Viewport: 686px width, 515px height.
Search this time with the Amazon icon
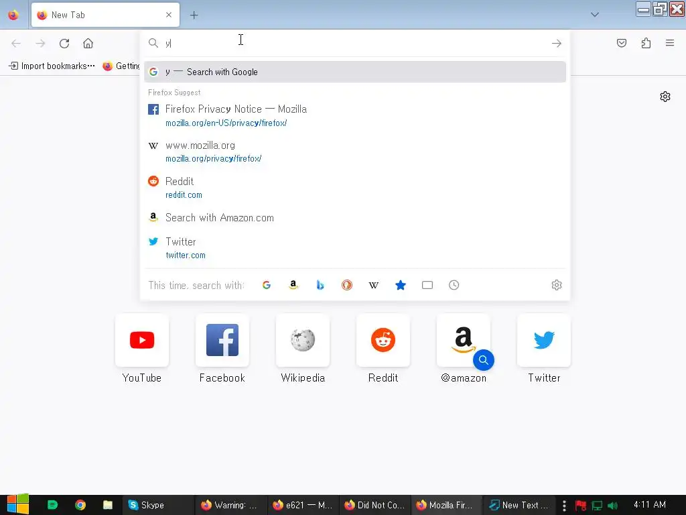coord(293,285)
